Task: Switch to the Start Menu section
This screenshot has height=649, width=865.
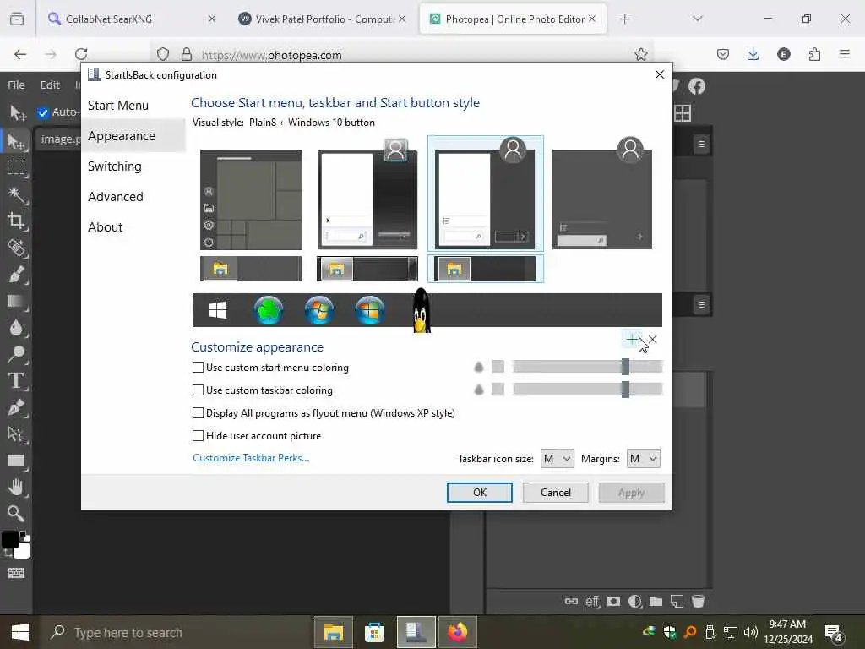Action: [x=118, y=106]
